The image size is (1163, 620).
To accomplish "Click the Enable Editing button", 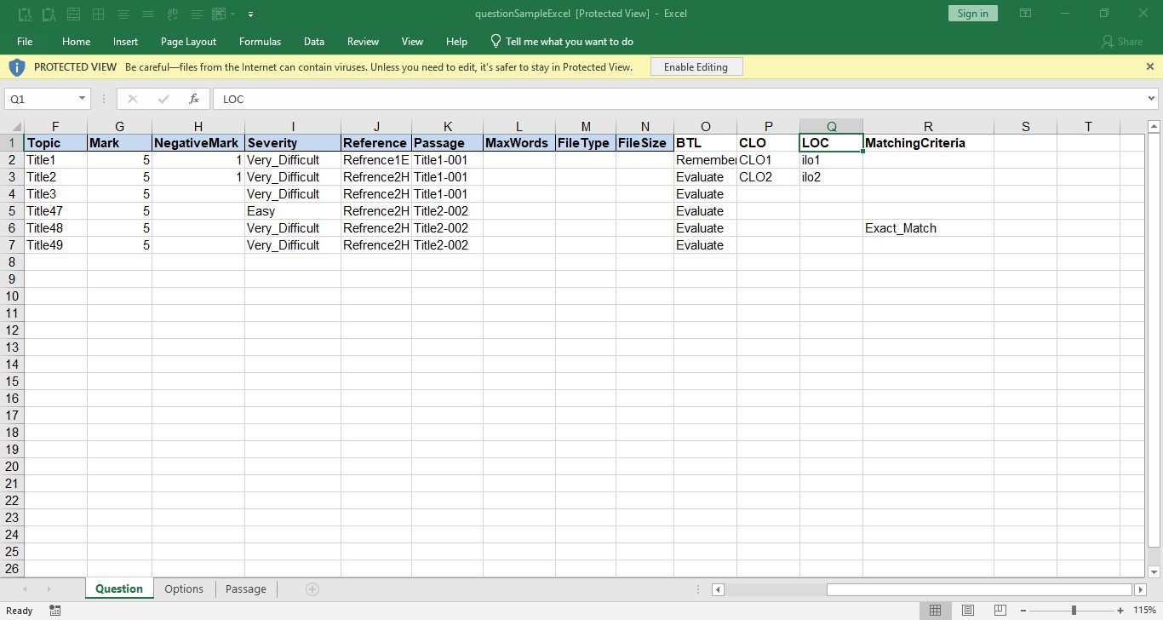I will (696, 66).
